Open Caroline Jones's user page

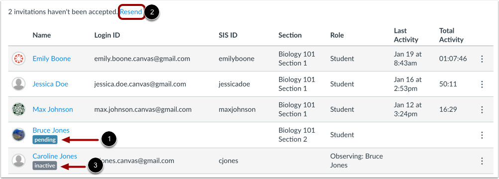click(x=55, y=156)
